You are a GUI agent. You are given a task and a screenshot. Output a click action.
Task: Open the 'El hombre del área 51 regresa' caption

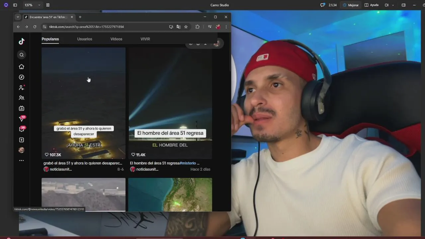[x=154, y=163]
